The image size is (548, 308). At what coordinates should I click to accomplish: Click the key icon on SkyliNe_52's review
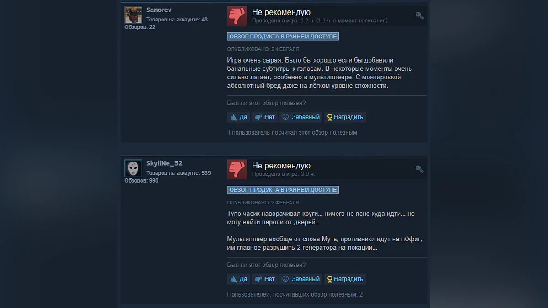[420, 169]
